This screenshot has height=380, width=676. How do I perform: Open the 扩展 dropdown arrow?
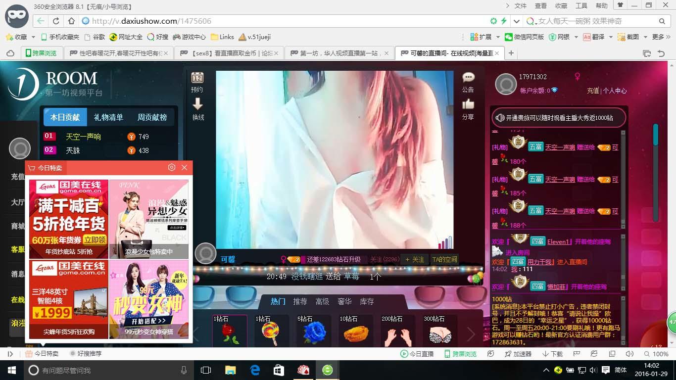(x=497, y=37)
